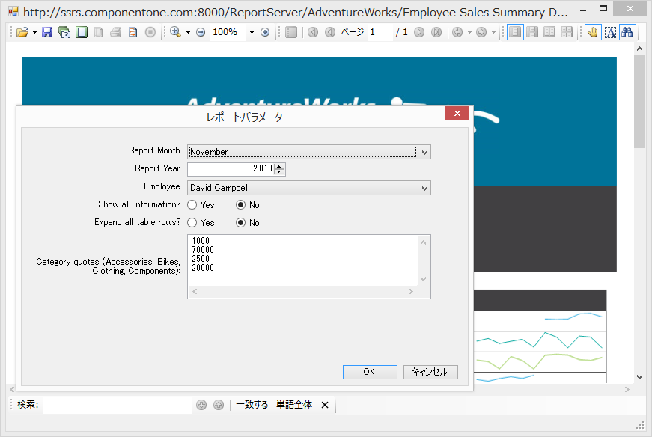Go to first page icon
Image resolution: width=652 pixels, height=437 pixels.
[313, 32]
